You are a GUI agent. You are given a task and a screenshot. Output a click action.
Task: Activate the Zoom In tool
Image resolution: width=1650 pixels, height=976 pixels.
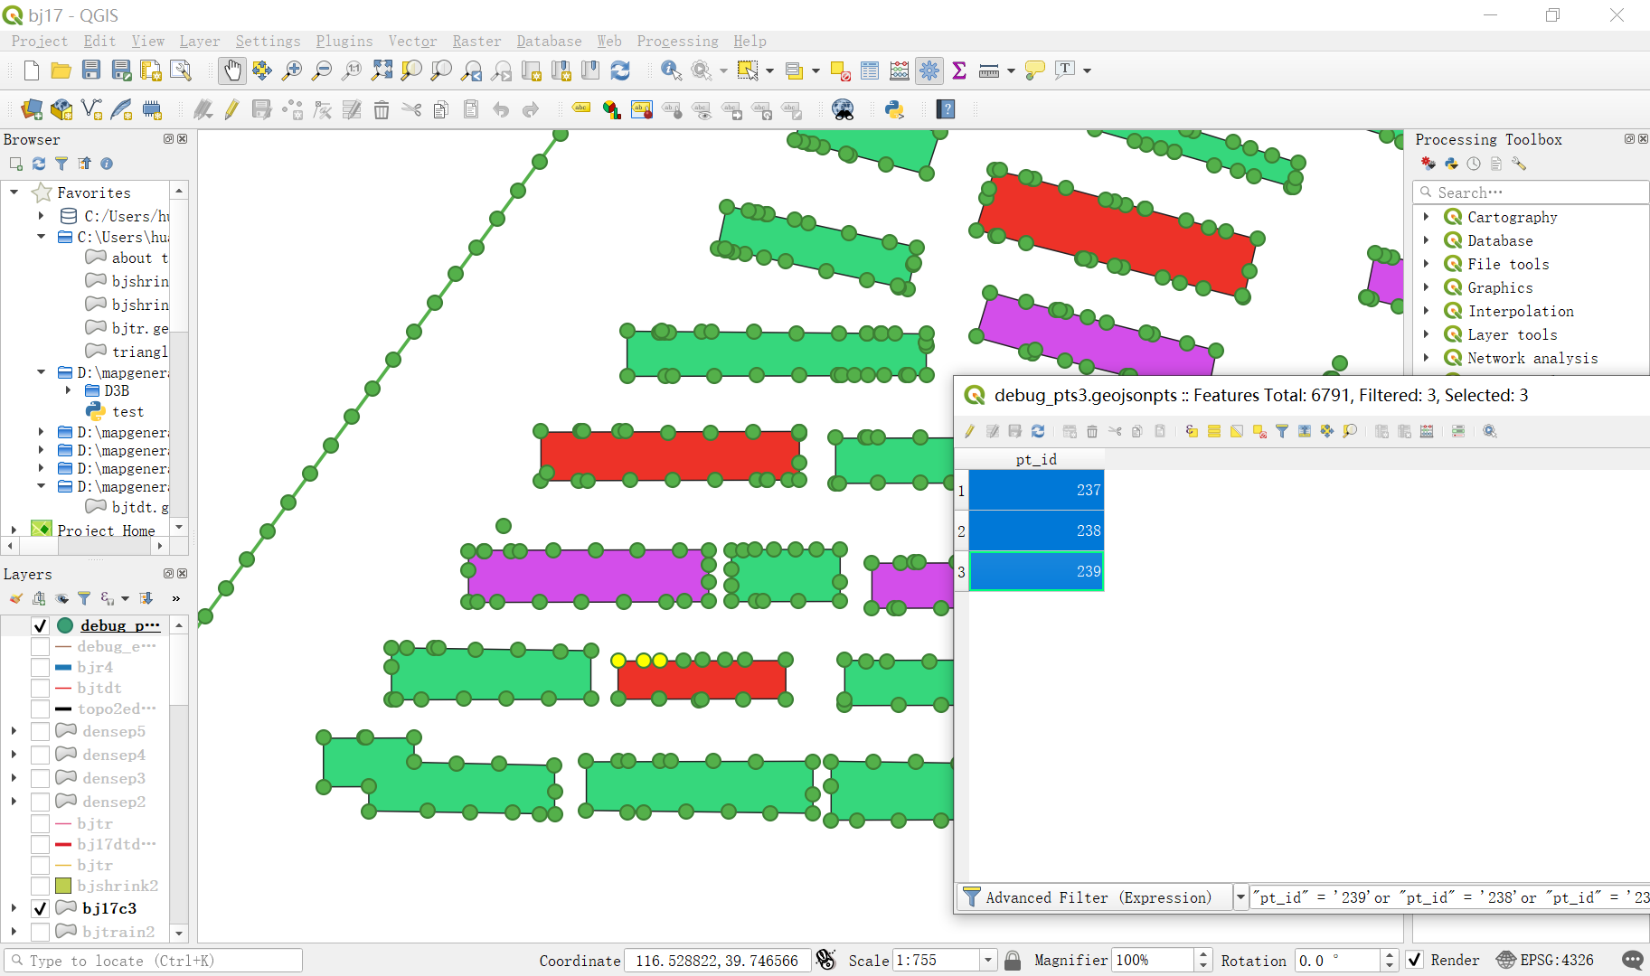291,70
